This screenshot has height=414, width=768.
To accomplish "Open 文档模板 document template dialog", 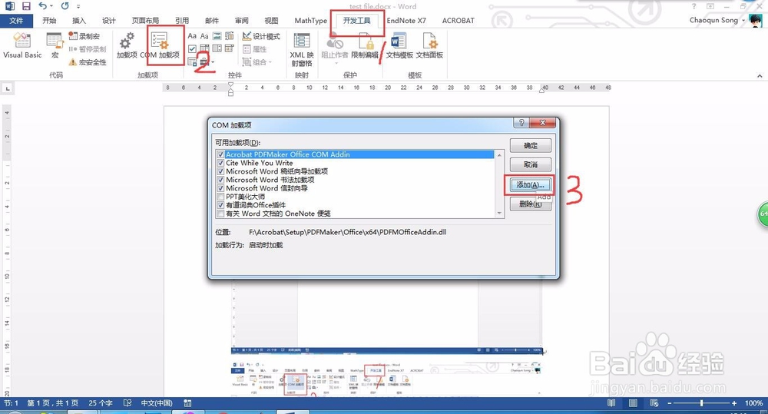I will pos(399,46).
